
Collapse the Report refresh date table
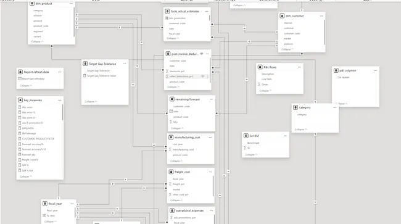coord(25,86)
